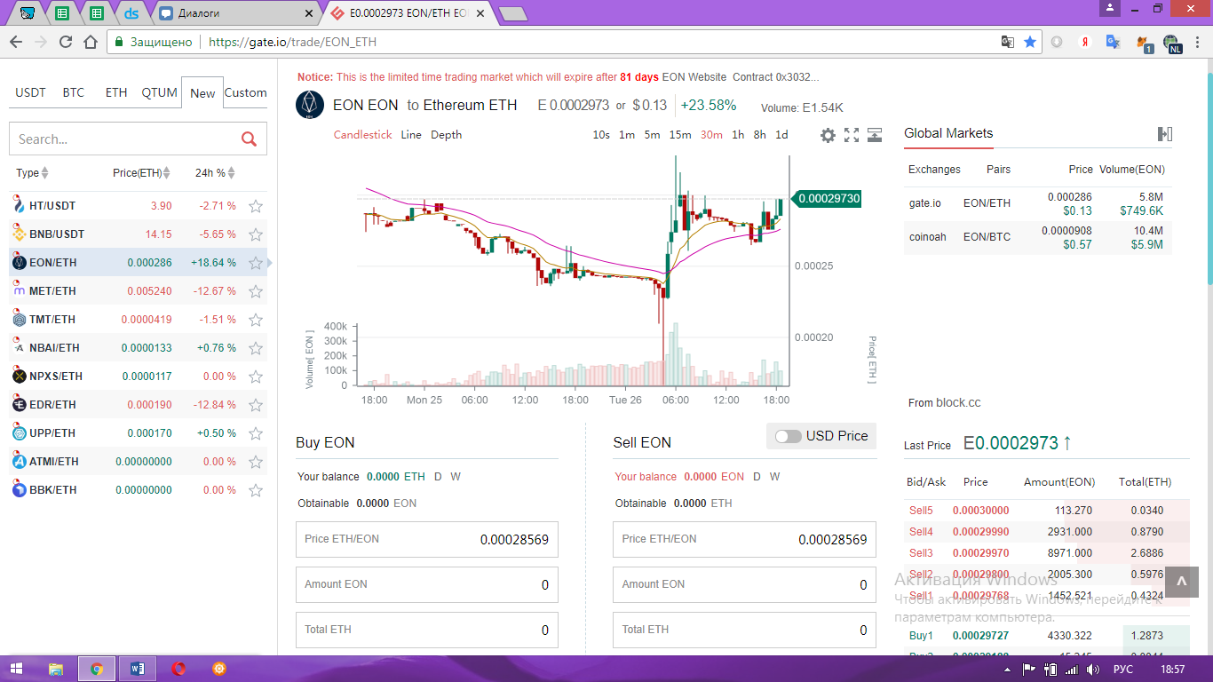1213x682 pixels.
Task: Show the Depth chart view
Action: point(447,135)
